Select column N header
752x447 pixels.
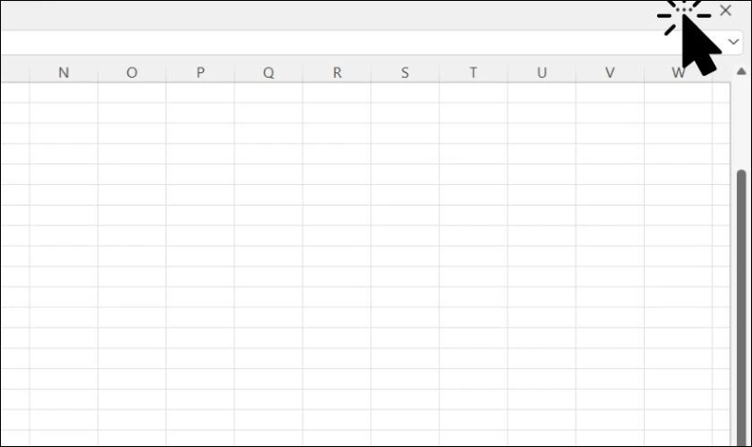pos(64,72)
